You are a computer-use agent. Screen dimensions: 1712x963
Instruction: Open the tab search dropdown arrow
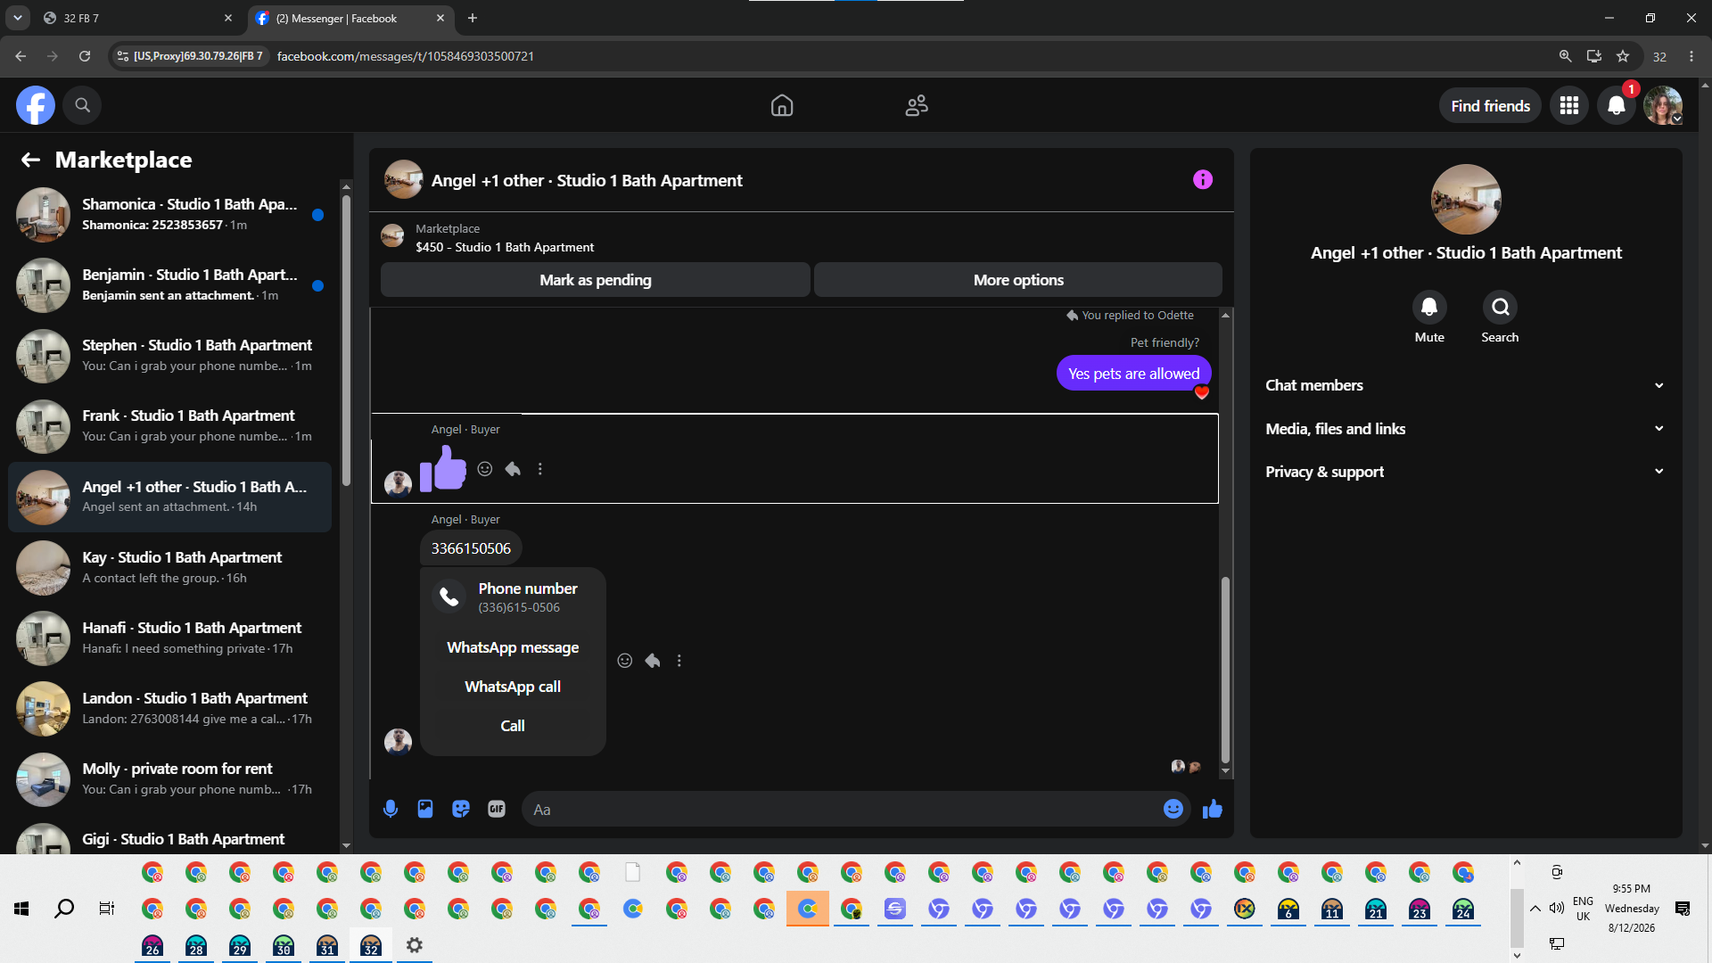(x=17, y=18)
